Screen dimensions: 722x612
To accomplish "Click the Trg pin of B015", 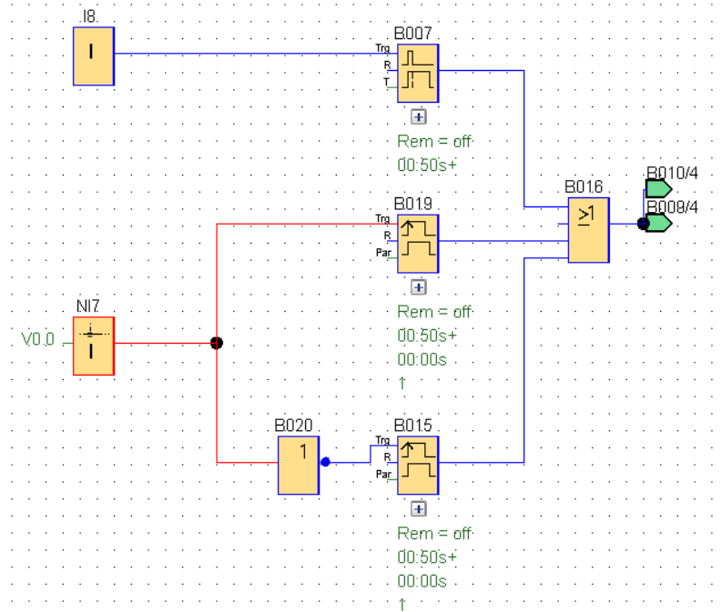I will click(382, 440).
